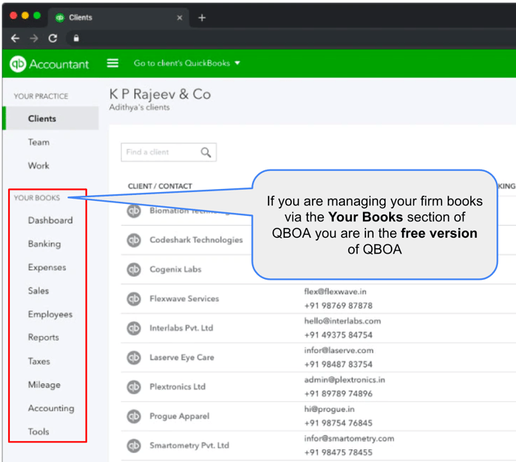Toggle the hamburger navigation menu
Image resolution: width=516 pixels, height=462 pixels.
tap(112, 63)
